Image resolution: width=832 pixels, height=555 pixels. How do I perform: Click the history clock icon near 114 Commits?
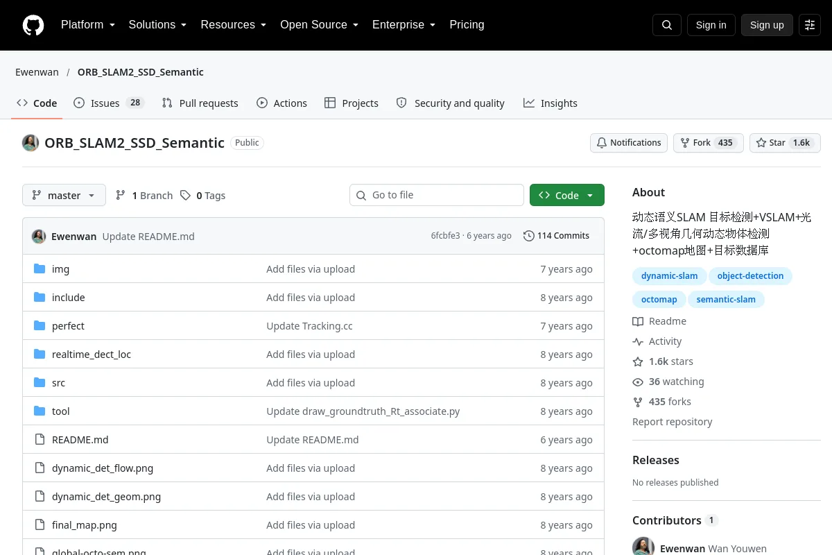point(529,236)
